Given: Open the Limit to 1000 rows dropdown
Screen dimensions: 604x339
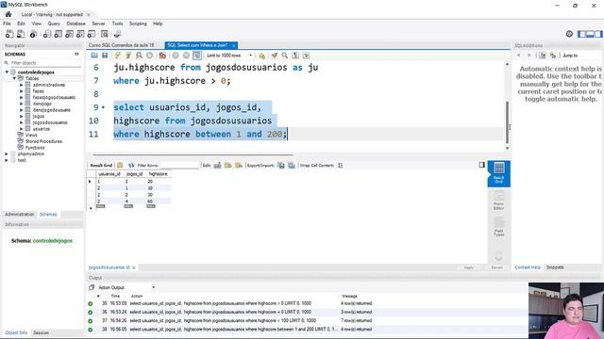Looking at the screenshot, I should tap(229, 56).
